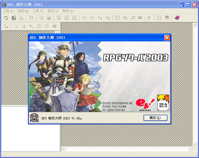Click the map's vertical scrollbar down arrow

point(195,144)
